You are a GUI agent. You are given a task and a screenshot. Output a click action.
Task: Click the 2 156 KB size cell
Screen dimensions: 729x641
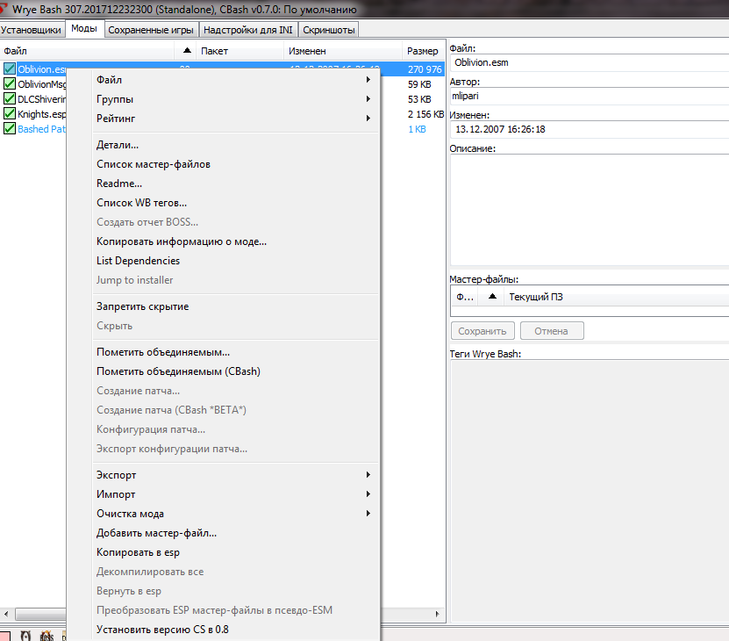[425, 114]
